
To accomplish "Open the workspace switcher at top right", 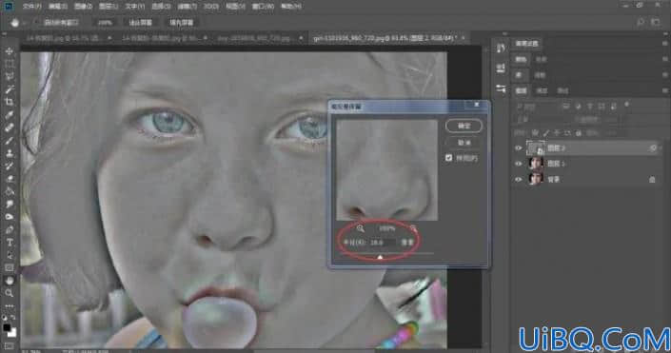I will coord(655,22).
